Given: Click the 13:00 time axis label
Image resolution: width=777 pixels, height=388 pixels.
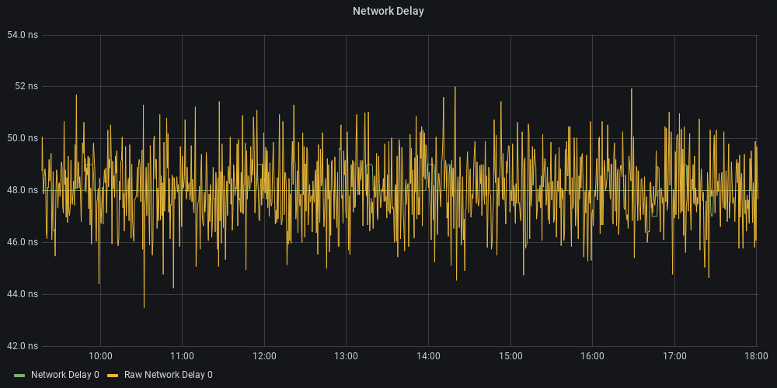Looking at the screenshot, I should [346, 356].
